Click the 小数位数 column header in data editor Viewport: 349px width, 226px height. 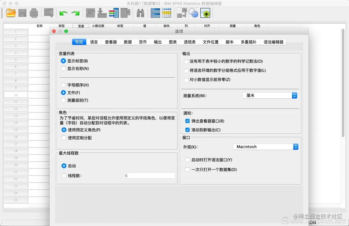[x=98, y=26]
